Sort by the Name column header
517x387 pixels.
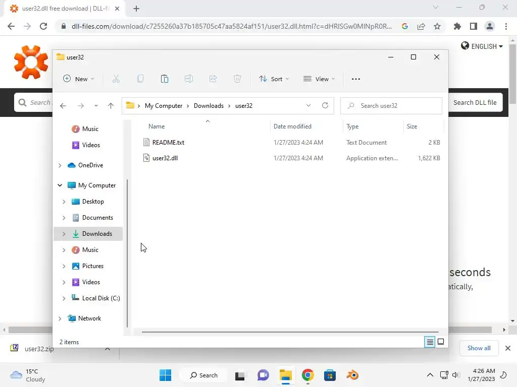(157, 126)
